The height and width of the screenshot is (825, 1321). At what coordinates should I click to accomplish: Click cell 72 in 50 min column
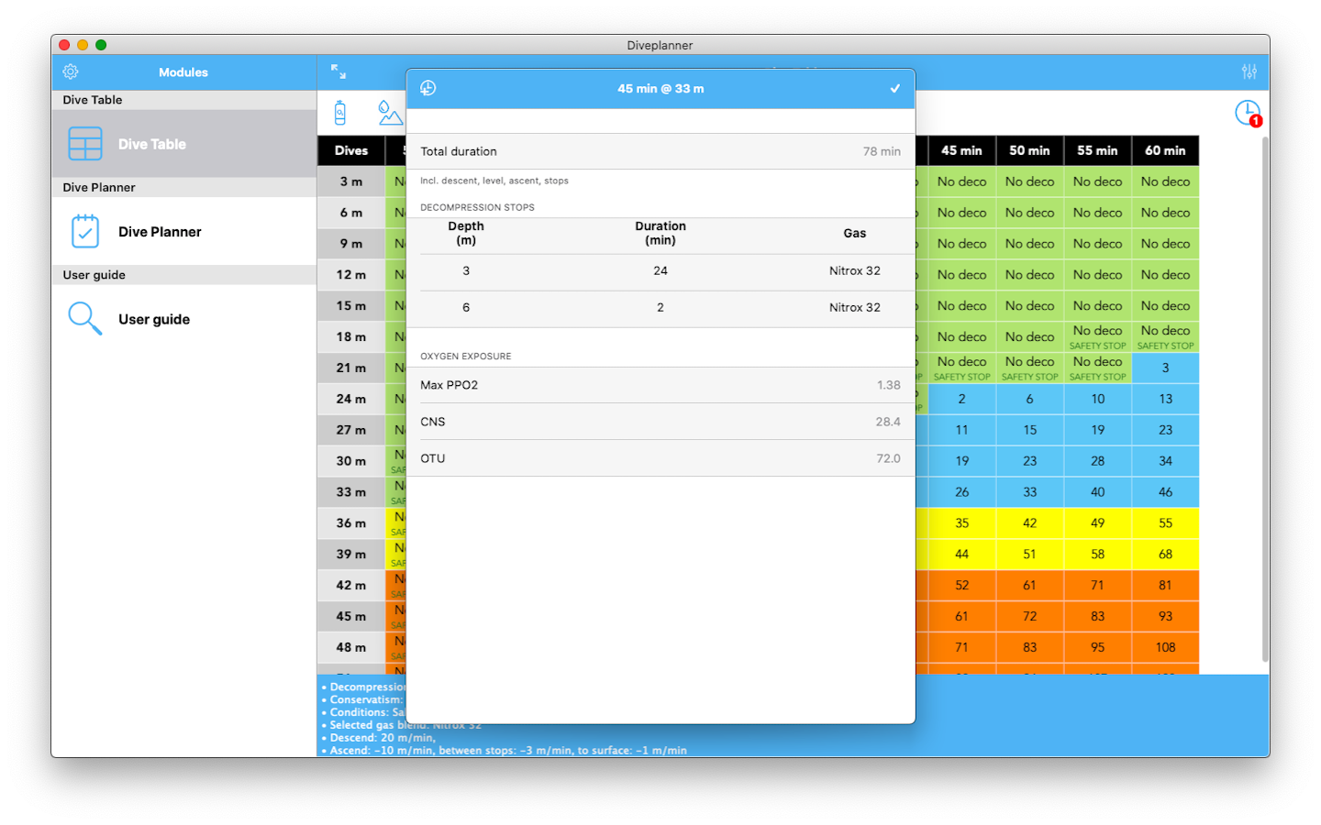[1029, 616]
